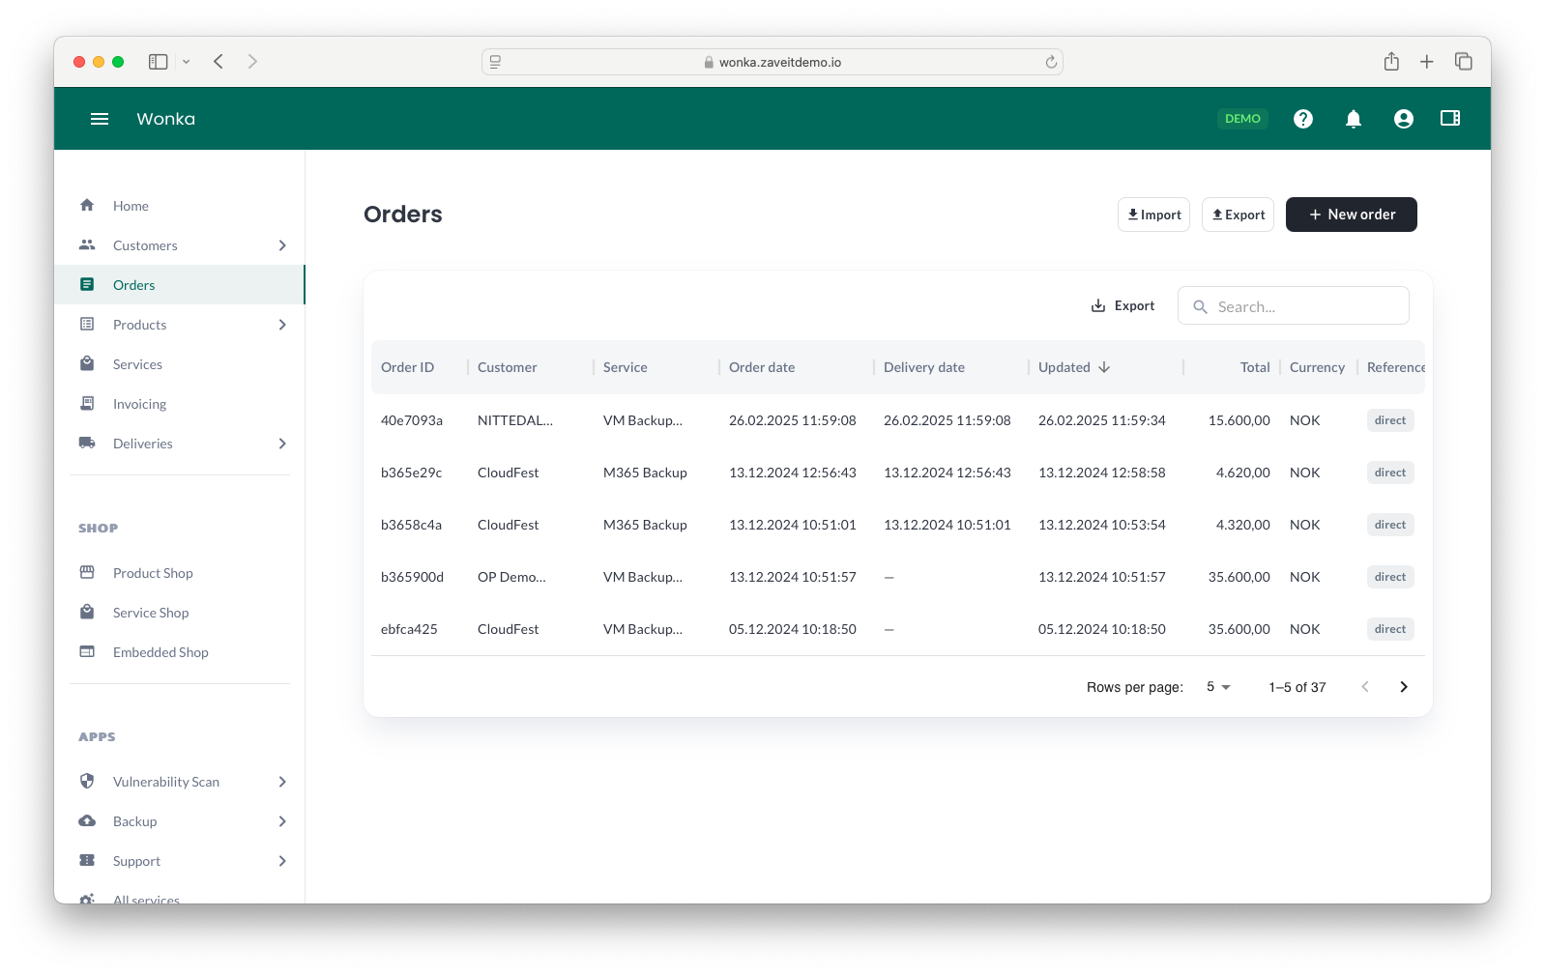Click the Product Shop storefront icon
Viewport: 1545px width, 975px height.
pos(87,572)
